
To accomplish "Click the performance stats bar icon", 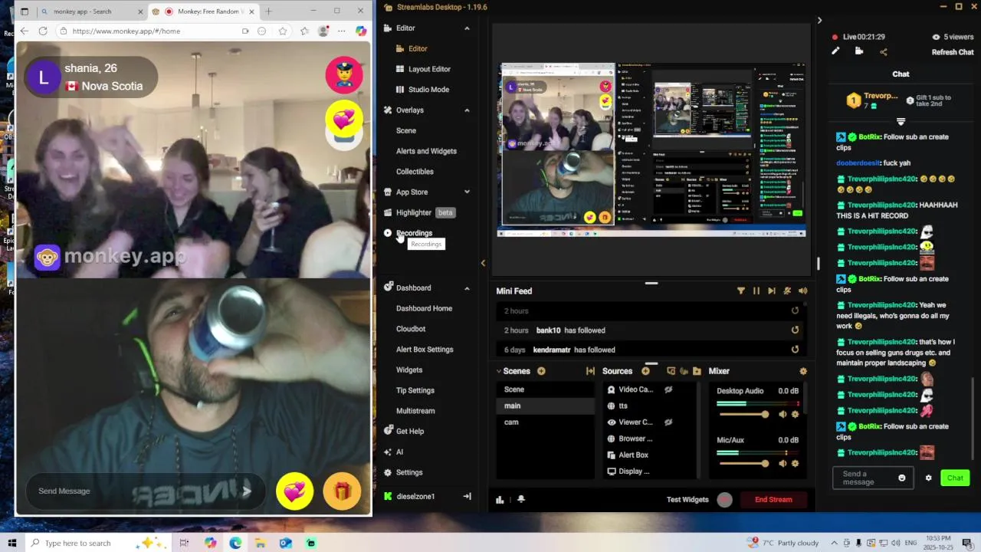I will 500,500.
